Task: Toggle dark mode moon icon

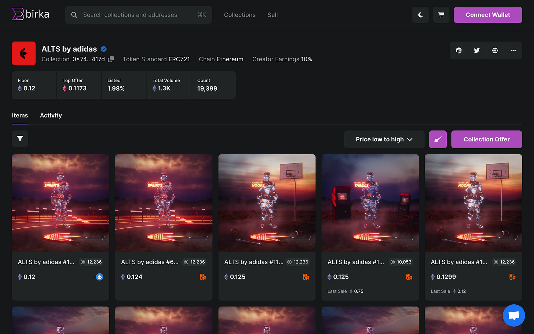Action: (420, 15)
